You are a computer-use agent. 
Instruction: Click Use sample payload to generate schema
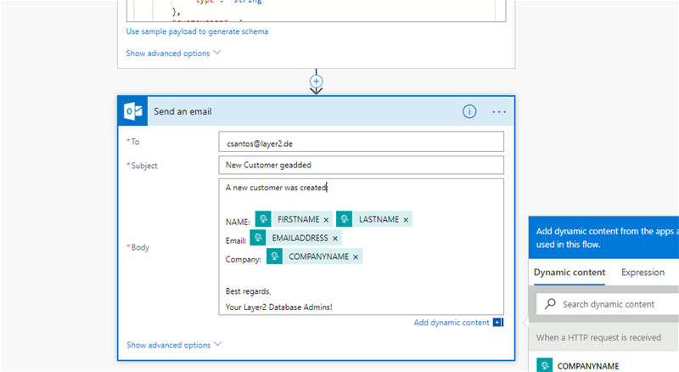pyautogui.click(x=197, y=31)
